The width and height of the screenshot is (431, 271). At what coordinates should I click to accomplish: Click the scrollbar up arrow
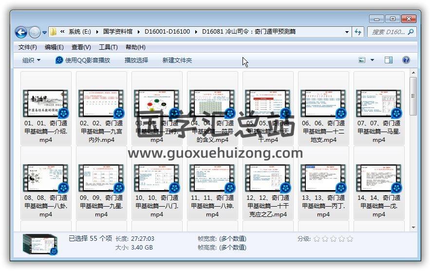(x=413, y=73)
